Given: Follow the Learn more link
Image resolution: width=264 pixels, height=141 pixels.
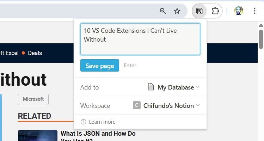Looking at the screenshot, I should pyautogui.click(x=102, y=122).
